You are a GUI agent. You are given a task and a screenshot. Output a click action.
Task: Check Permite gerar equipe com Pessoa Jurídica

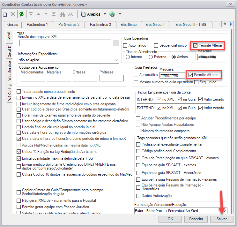(19, 207)
